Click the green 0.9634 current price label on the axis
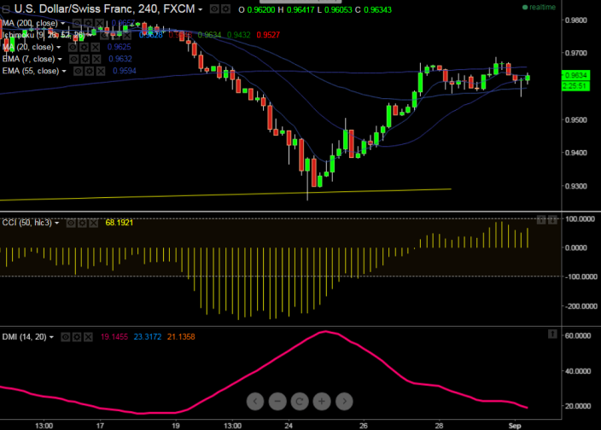Image resolution: width=601 pixels, height=430 pixels. pos(575,75)
